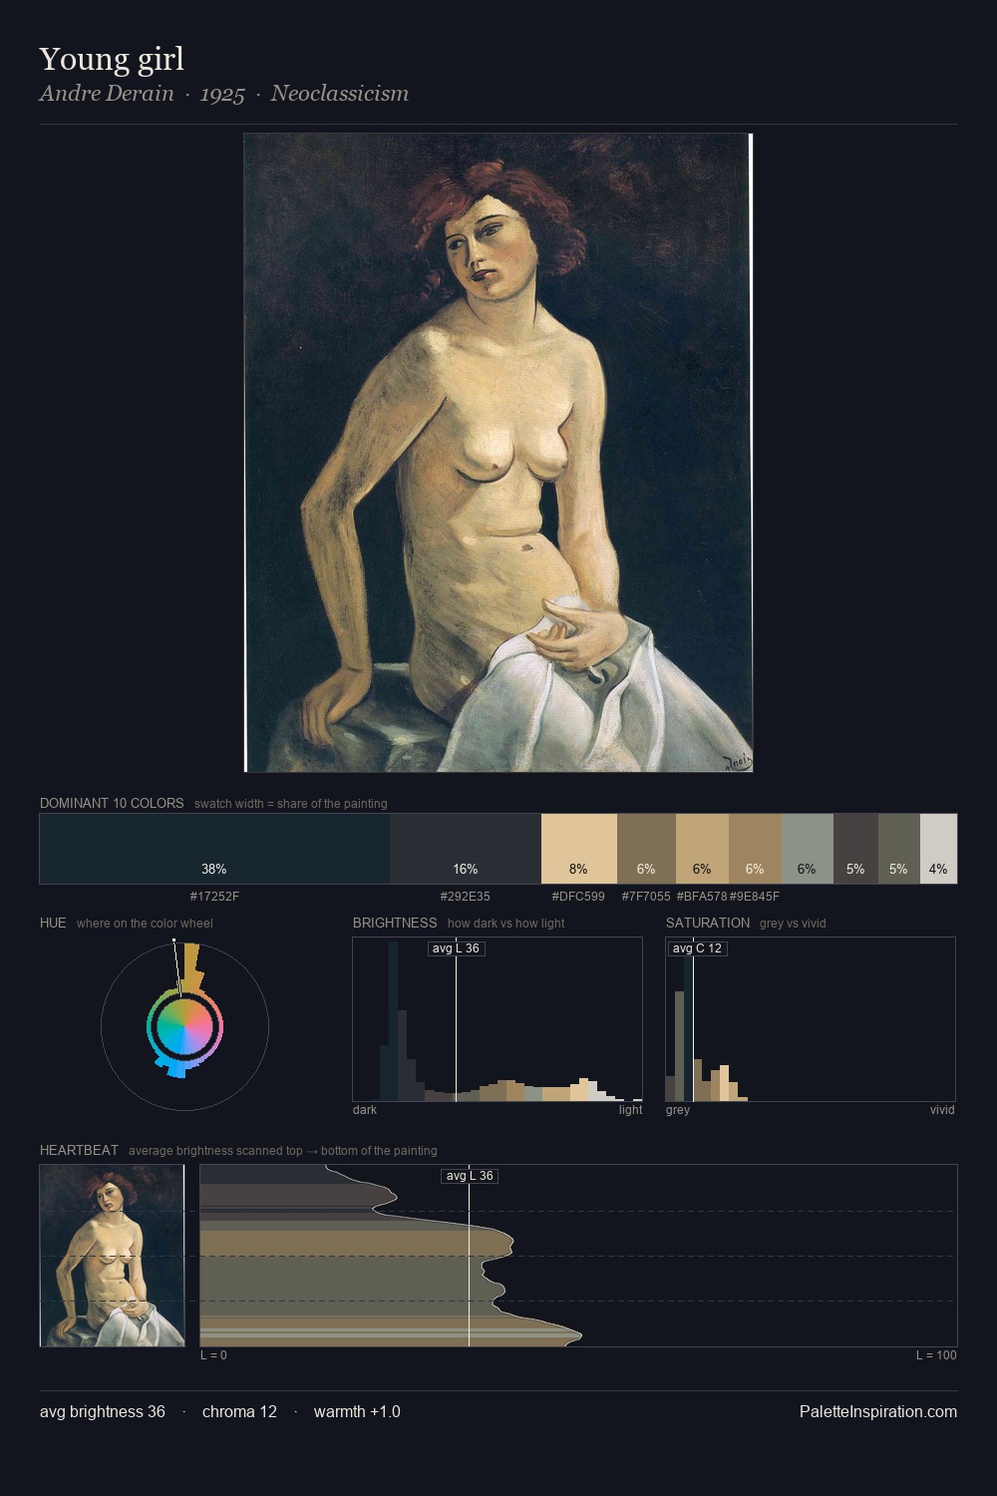The width and height of the screenshot is (997, 1496).
Task: Click the '#7F7055' hex code label
Action: pyautogui.click(x=646, y=897)
